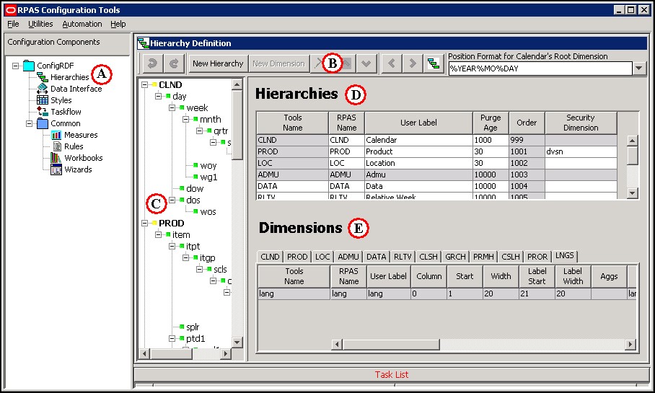
Task: Click the Hierarchies scrollbar down arrow
Action: [x=633, y=193]
